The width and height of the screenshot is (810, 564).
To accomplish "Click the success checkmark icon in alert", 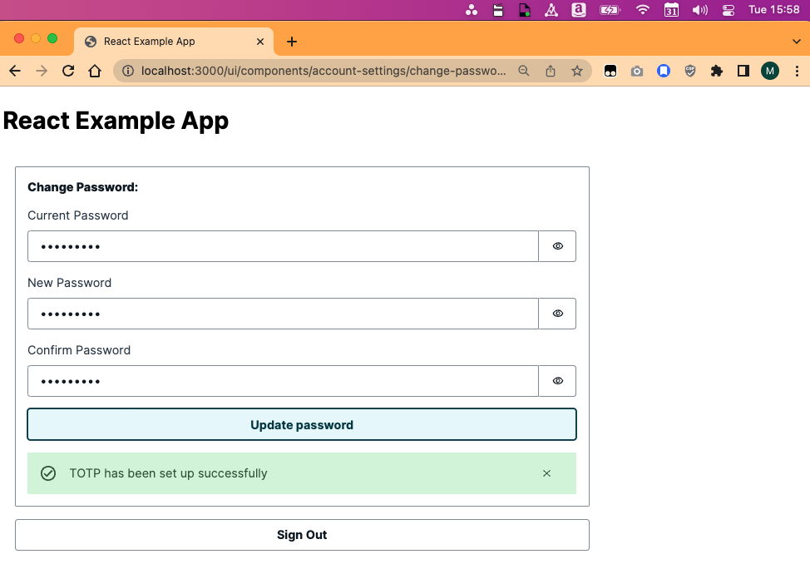I will (48, 473).
